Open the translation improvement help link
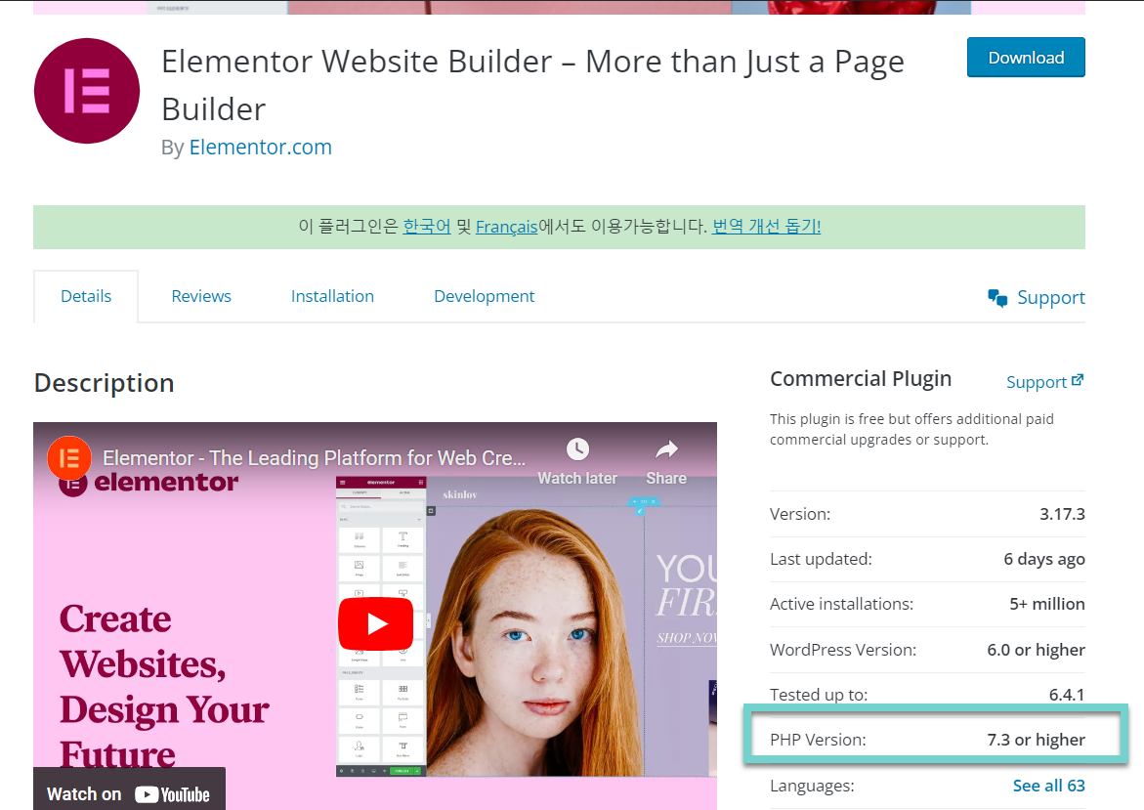This screenshot has height=810, width=1144. click(x=766, y=226)
